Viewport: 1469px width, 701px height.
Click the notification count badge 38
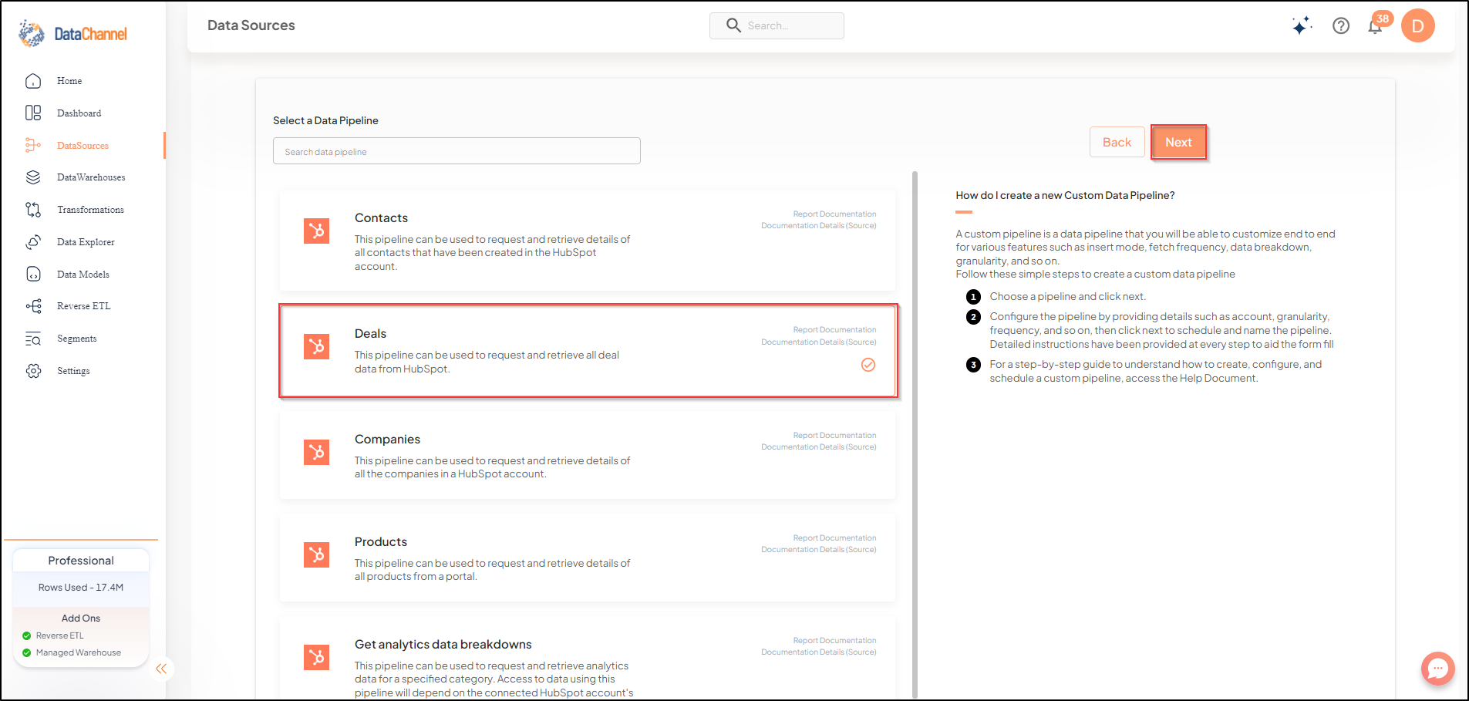[x=1383, y=19]
